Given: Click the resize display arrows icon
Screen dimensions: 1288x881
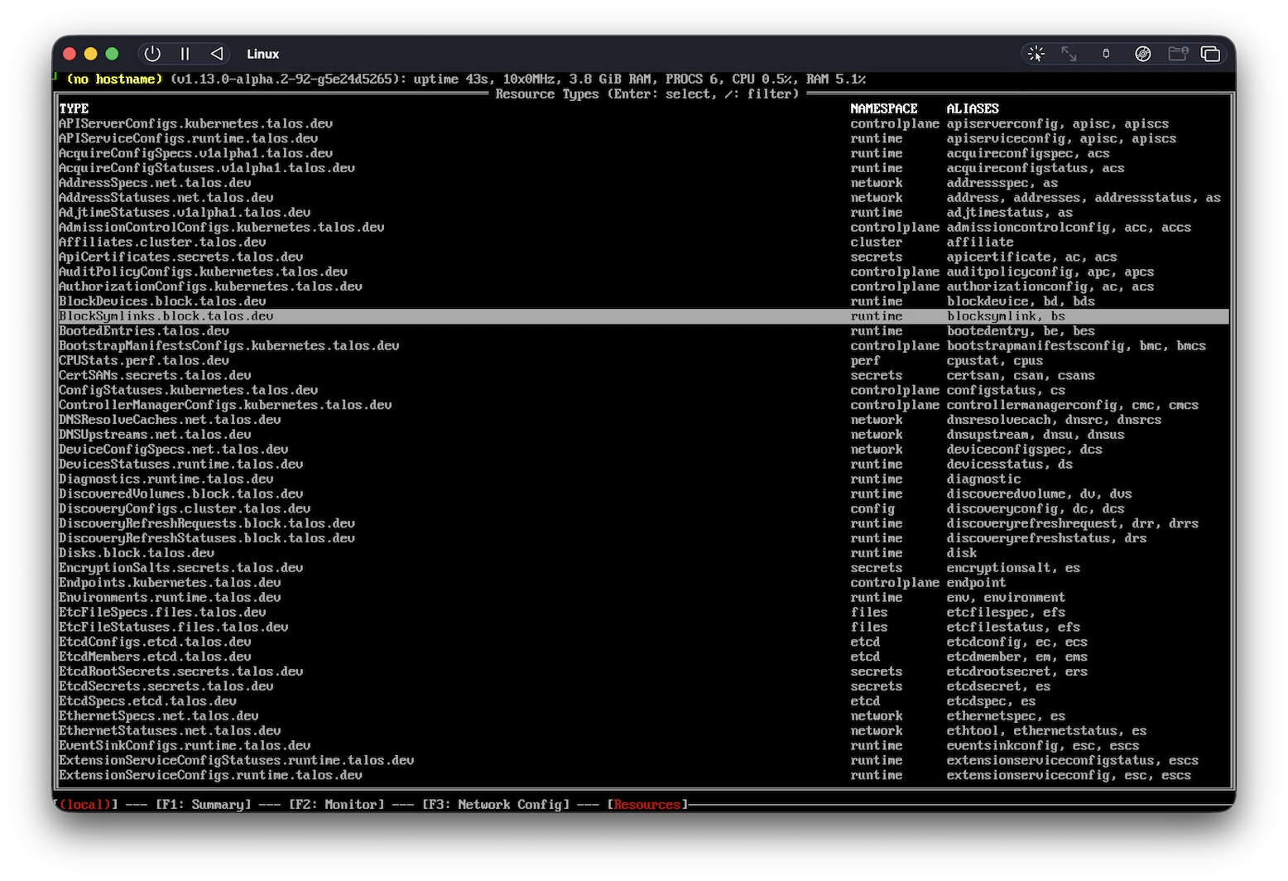Looking at the screenshot, I should [x=1069, y=53].
